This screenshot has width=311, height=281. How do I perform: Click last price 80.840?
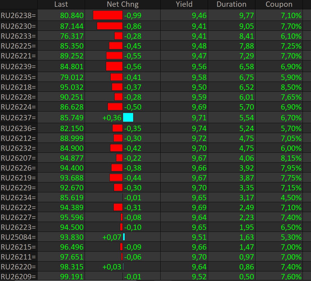click(x=72, y=16)
